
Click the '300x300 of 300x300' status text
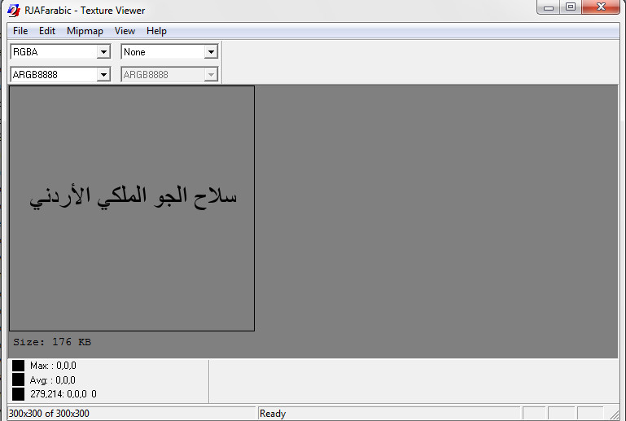pos(49,414)
